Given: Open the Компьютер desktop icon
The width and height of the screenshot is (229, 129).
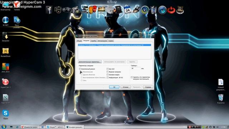Looking at the screenshot, I should [6, 6].
